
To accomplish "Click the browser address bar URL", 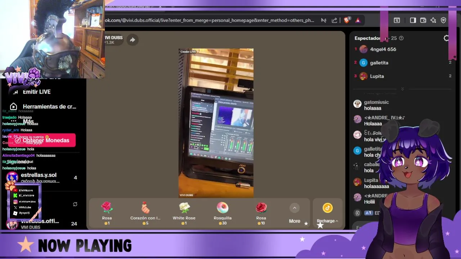I will (x=210, y=21).
